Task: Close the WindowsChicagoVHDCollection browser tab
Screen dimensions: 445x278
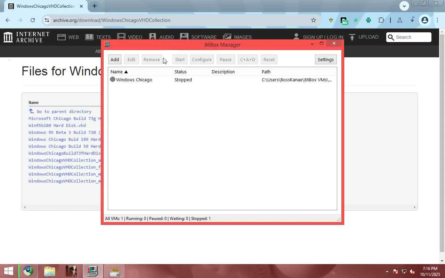Action: point(81,6)
